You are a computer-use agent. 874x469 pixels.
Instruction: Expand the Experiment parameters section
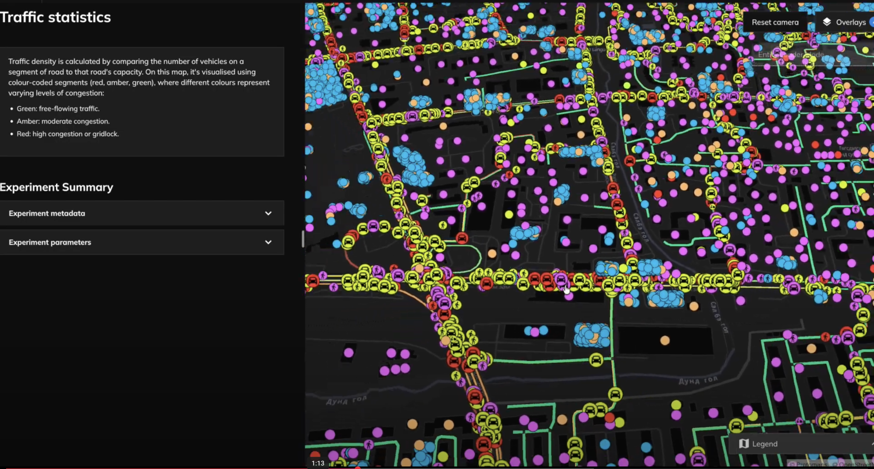click(268, 242)
